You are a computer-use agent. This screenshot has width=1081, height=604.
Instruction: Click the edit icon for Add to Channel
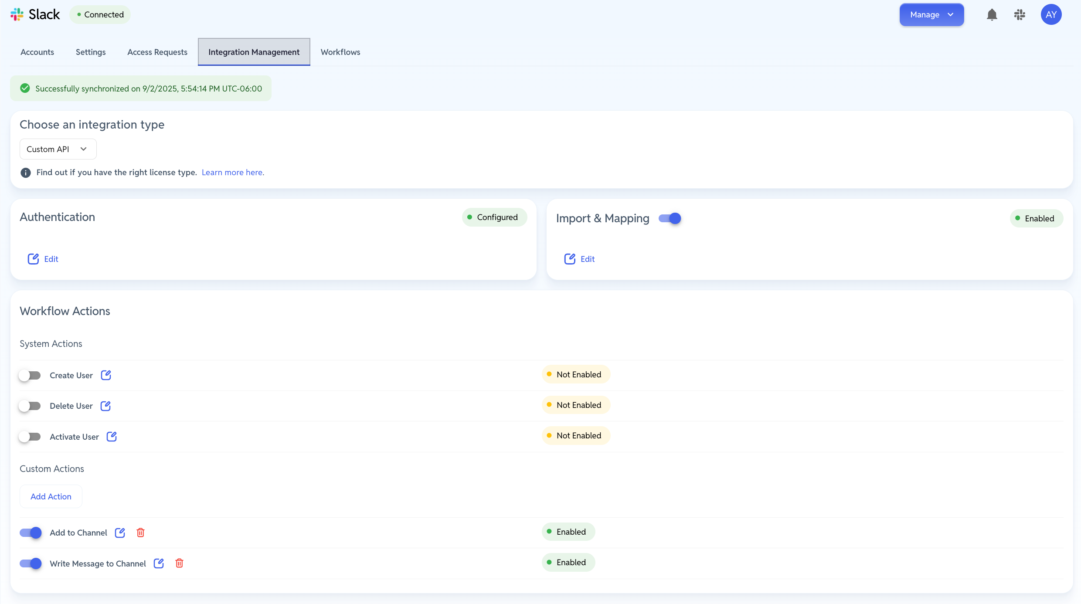pos(120,533)
